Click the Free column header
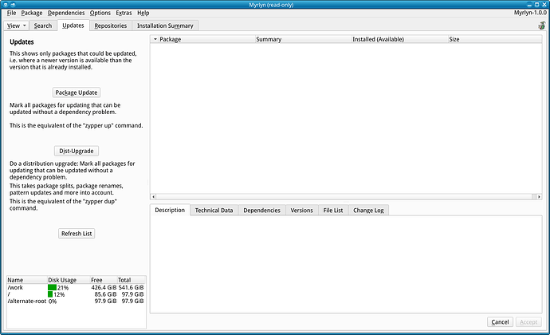This screenshot has height=335, width=550. [104, 280]
